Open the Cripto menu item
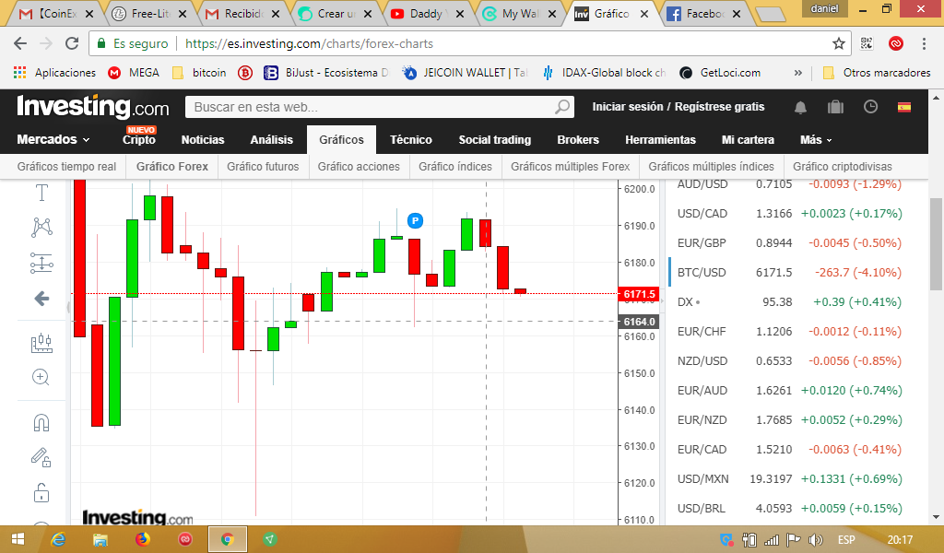Screen dimensions: 944x553 click(139, 139)
